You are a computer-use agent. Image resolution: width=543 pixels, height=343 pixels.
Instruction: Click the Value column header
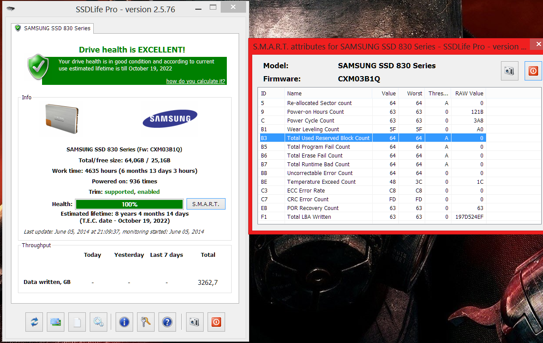click(385, 93)
